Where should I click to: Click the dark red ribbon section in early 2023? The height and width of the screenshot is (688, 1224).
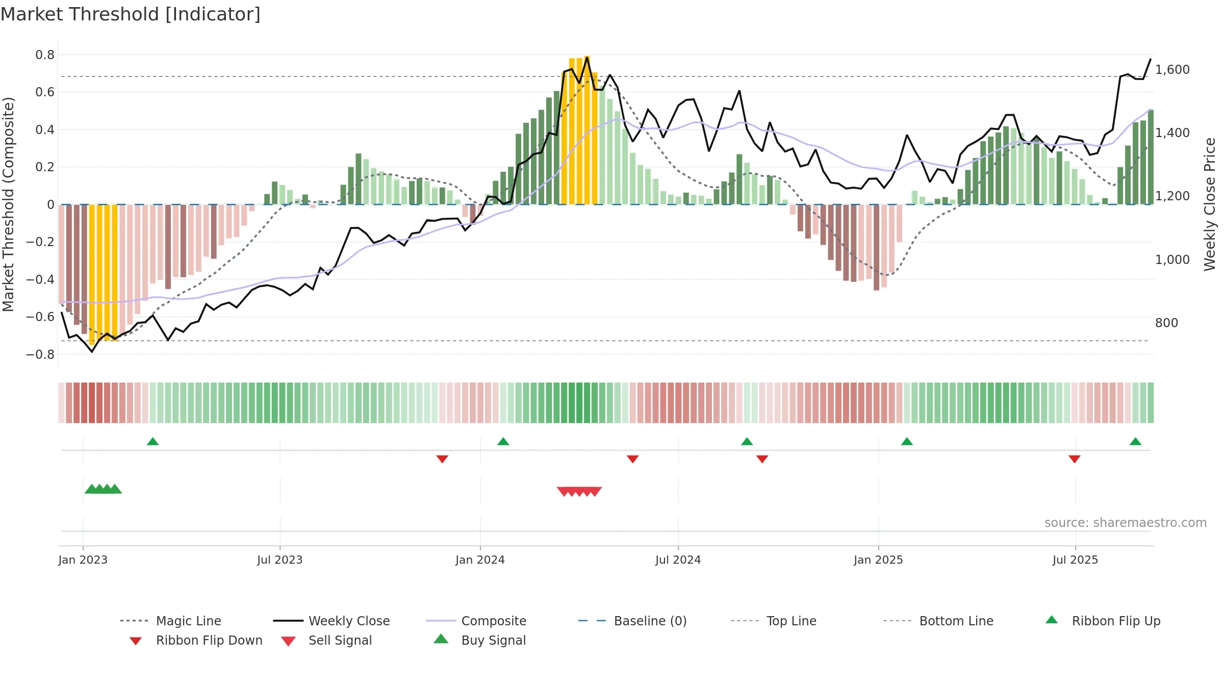coord(92,403)
